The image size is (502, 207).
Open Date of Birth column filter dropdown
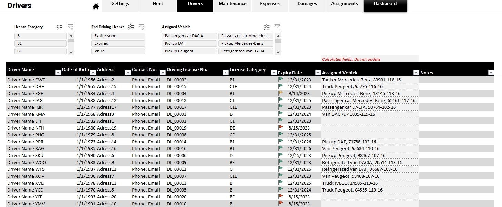tap(93, 72)
